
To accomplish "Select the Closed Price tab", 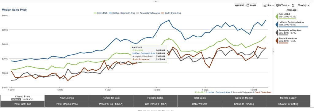I will [22, 98].
